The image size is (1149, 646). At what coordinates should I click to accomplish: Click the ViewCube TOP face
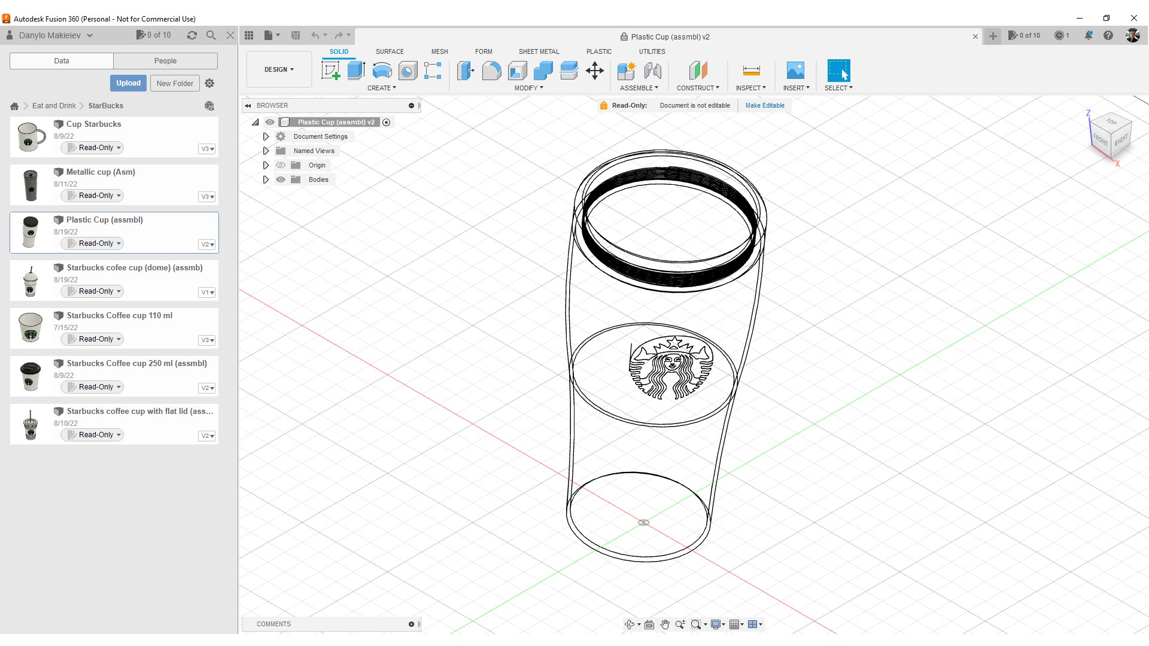pos(1111,121)
